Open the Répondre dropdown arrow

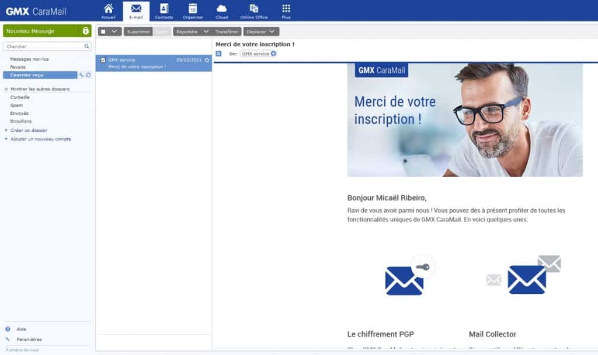206,31
